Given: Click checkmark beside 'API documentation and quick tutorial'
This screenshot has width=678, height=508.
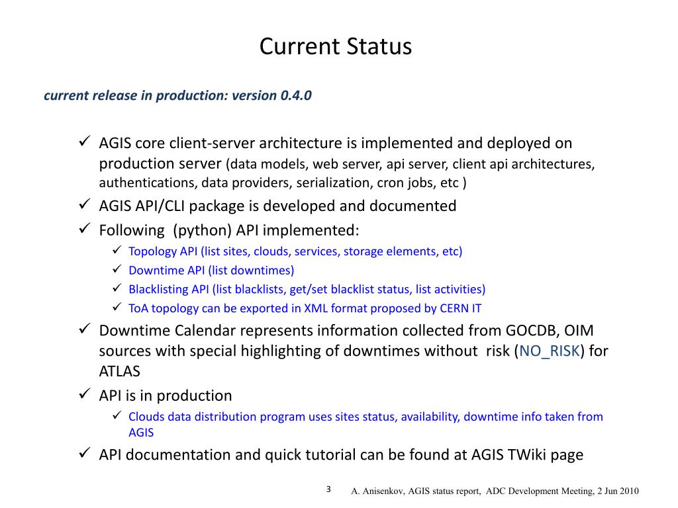Looking at the screenshot, I should [84, 452].
